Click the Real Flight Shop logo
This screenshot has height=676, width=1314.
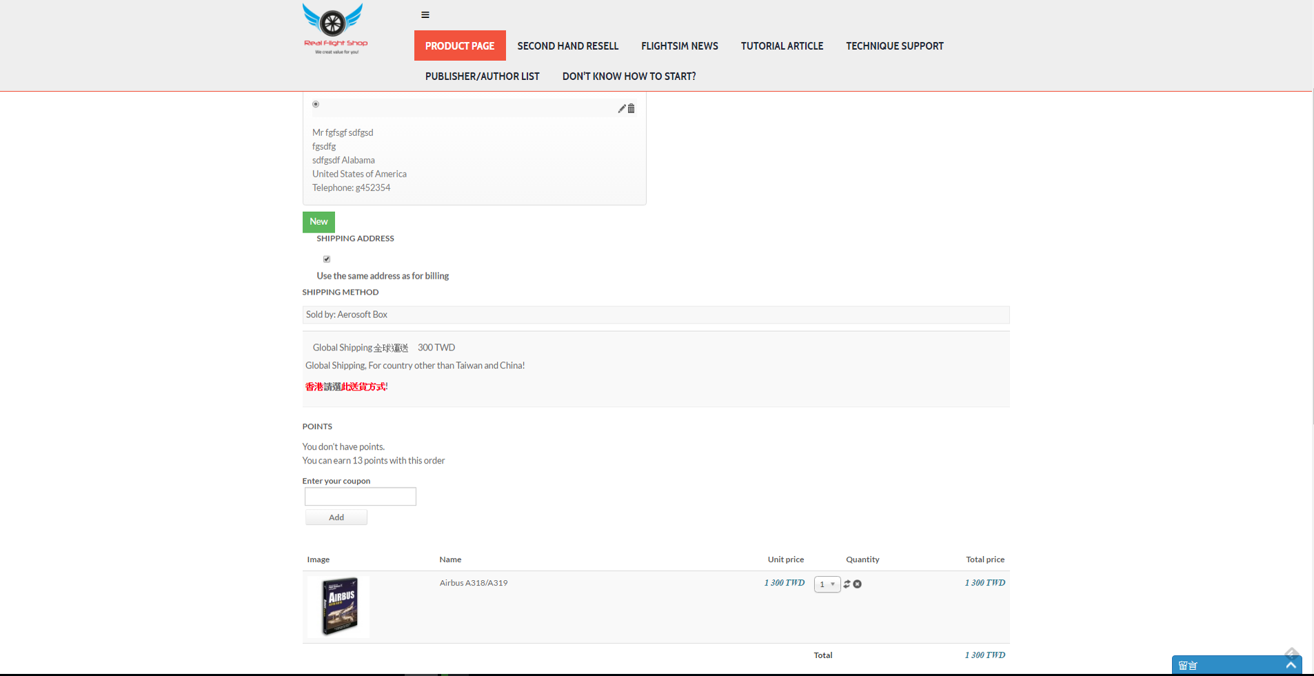[336, 29]
